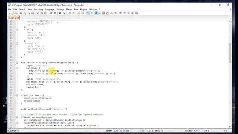Click the Zoom In toolbar icon

coord(70,13)
